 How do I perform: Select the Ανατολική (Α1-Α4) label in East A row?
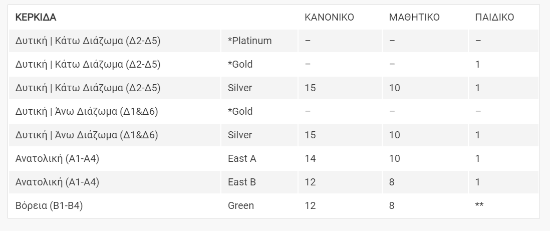pyautogui.click(x=57, y=159)
